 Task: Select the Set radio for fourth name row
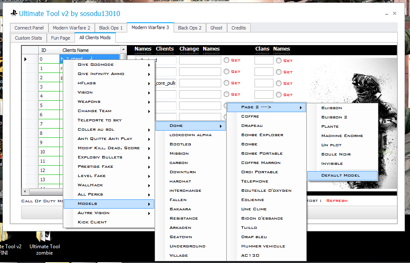pyautogui.click(x=226, y=94)
